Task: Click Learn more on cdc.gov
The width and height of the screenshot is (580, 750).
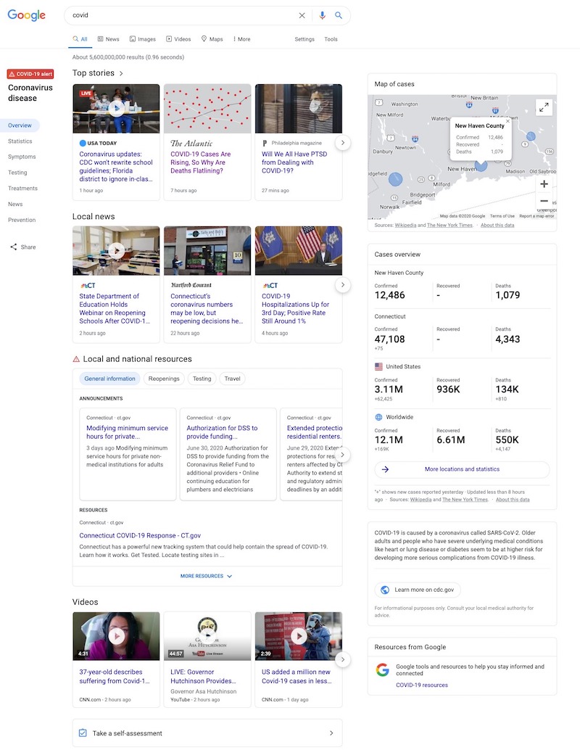Action: point(418,590)
